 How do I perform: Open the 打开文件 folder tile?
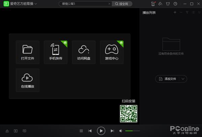coord(28,52)
